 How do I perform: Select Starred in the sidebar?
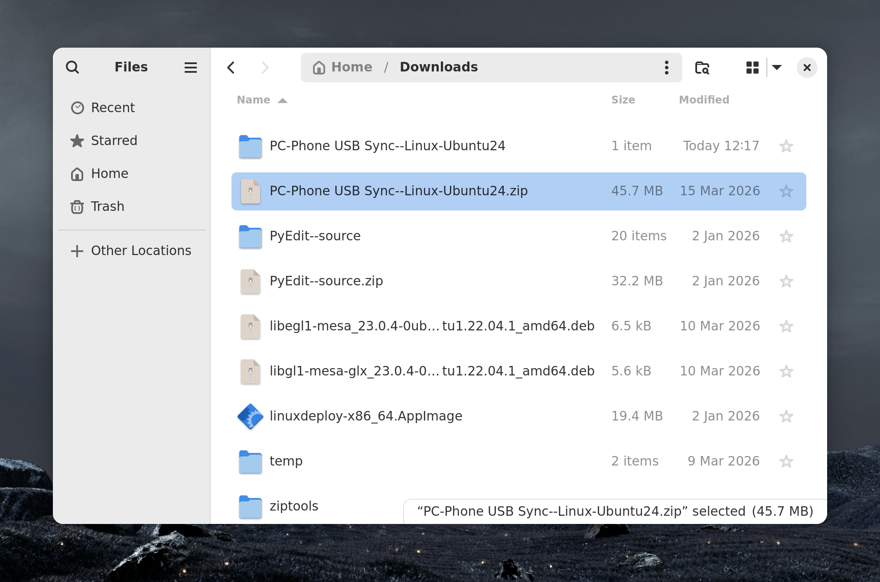pos(114,140)
